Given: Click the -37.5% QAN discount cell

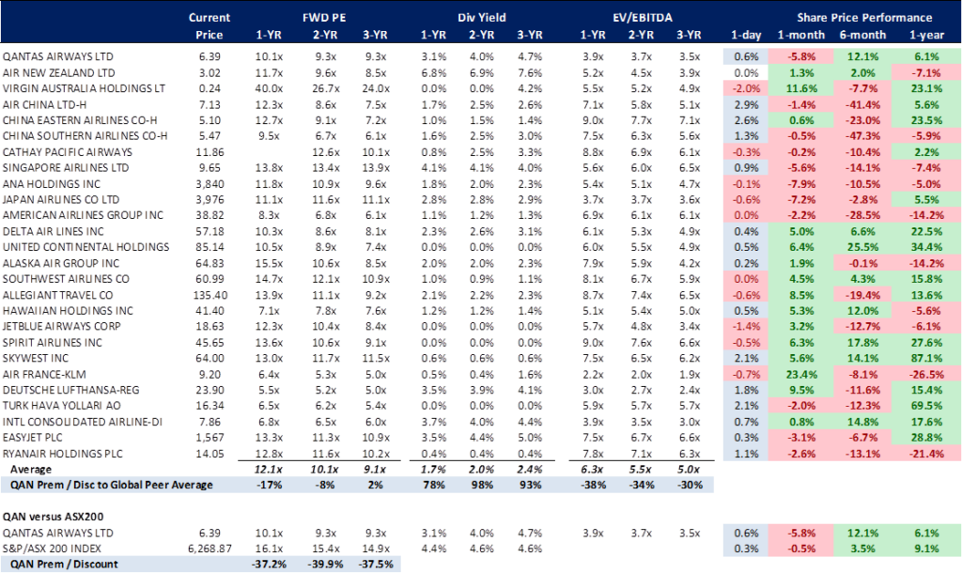Looking at the screenshot, I should tap(375, 565).
